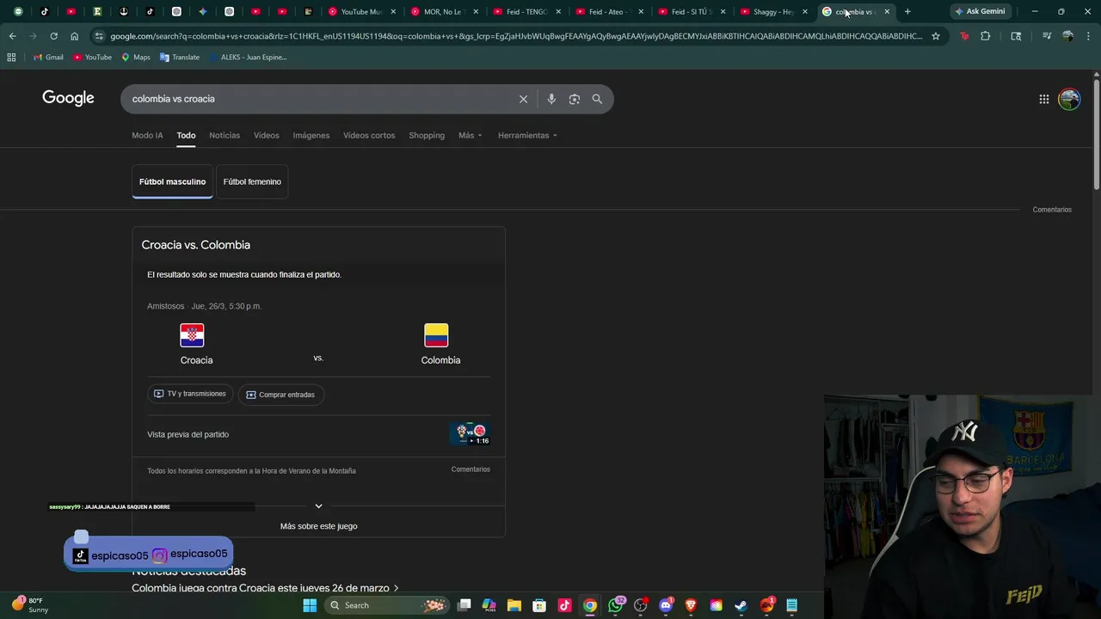Open Google Lens image search
This screenshot has height=619, width=1101.
575,99
